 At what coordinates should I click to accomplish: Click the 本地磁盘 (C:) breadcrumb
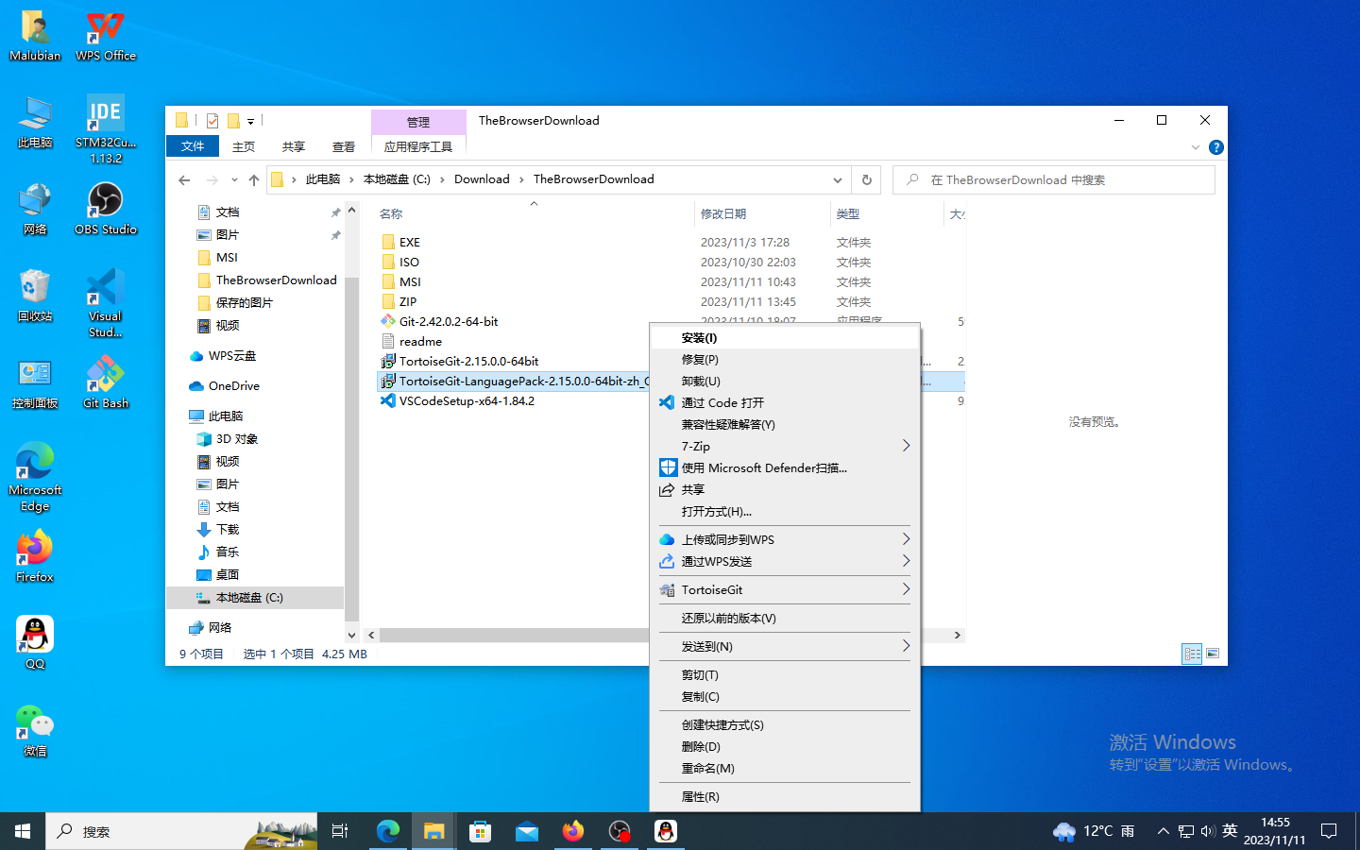coord(397,179)
